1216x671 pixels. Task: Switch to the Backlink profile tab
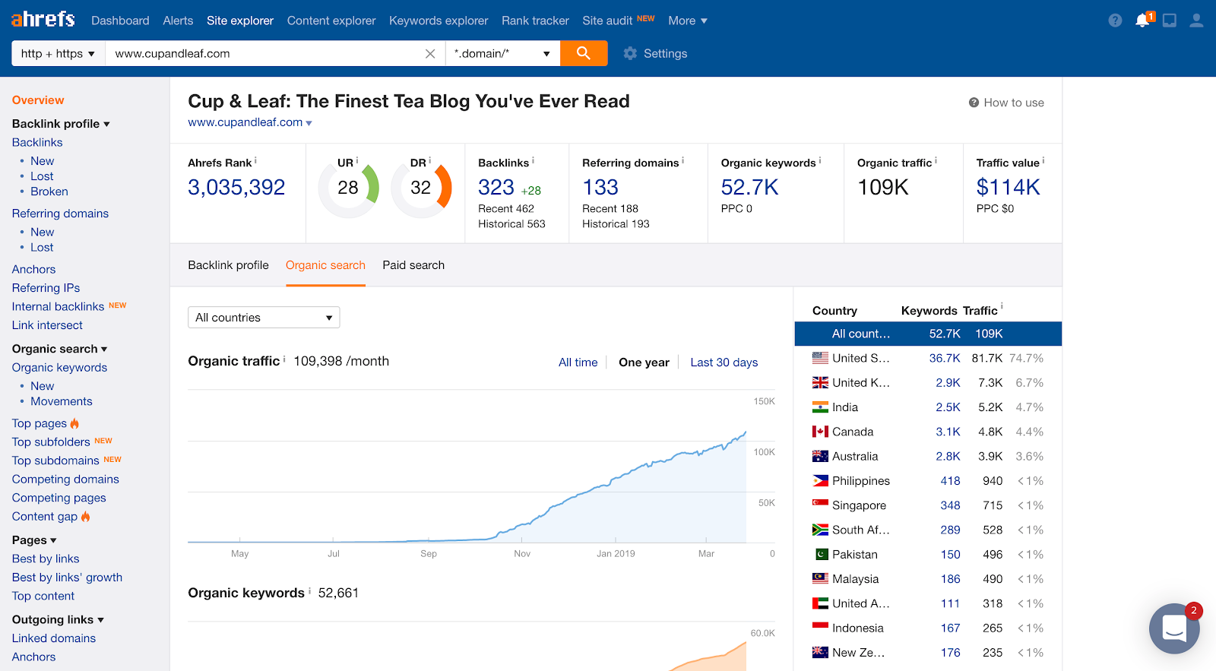(228, 265)
